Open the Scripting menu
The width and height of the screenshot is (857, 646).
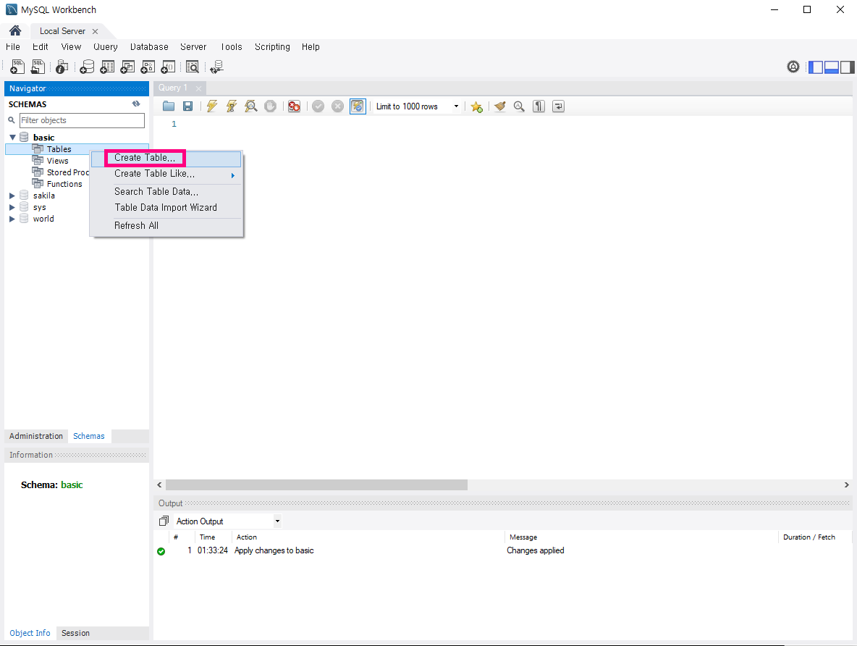[272, 47]
